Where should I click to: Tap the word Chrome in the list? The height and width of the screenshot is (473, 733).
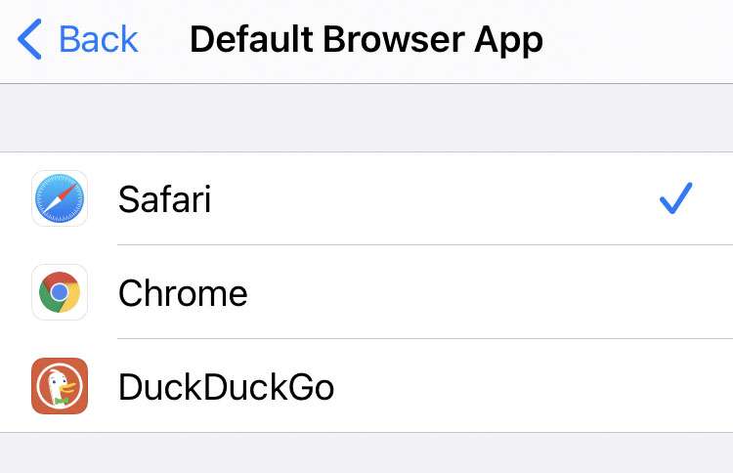[183, 293]
